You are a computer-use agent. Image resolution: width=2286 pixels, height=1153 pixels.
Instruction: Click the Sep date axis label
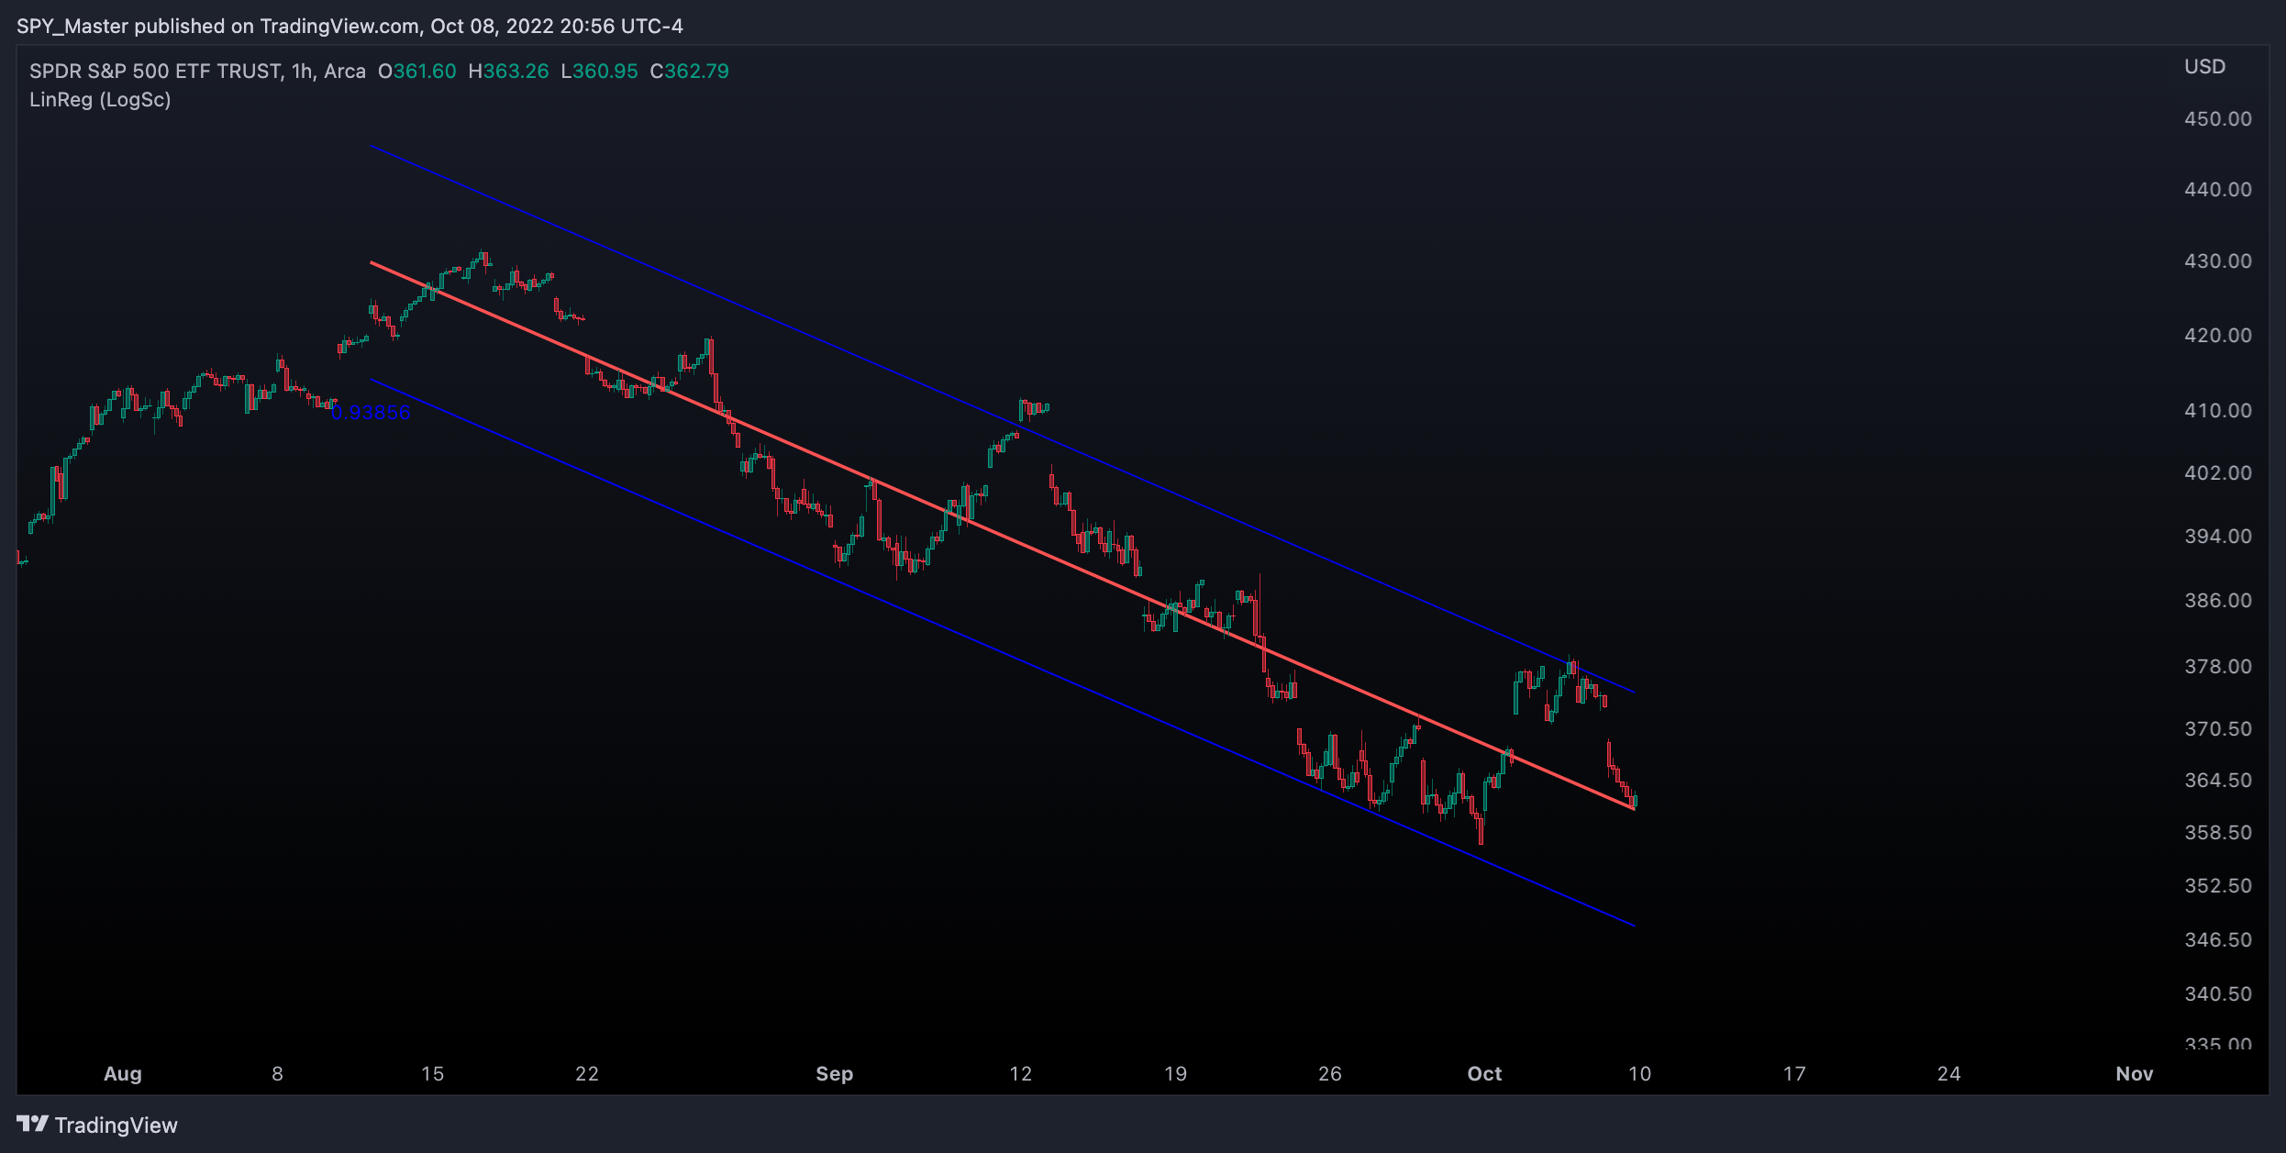[x=835, y=1074]
